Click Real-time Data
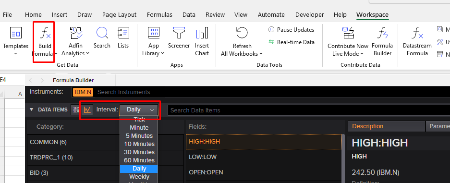Viewport: 450px width, 183px height. click(x=292, y=42)
